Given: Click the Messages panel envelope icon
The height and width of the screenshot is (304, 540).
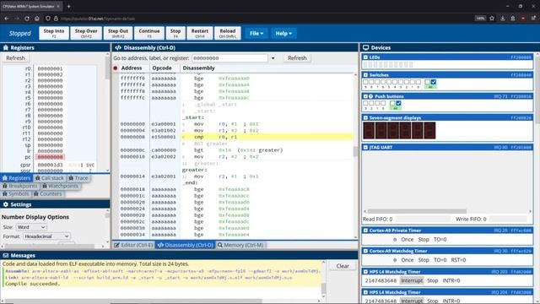Looking at the screenshot, I should pos(6,255).
